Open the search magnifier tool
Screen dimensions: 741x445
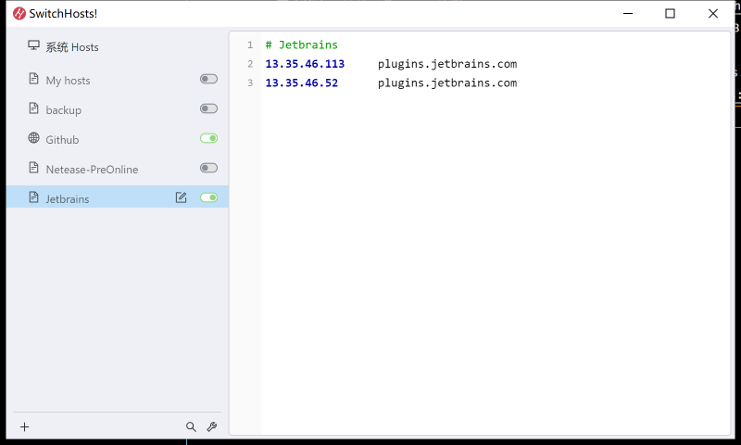pos(191,427)
